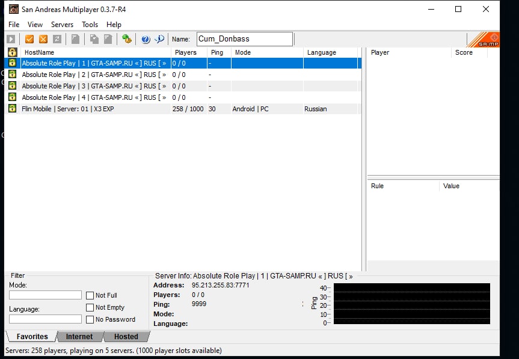Click the Mode filter text field
The image size is (519, 359).
coord(45,295)
